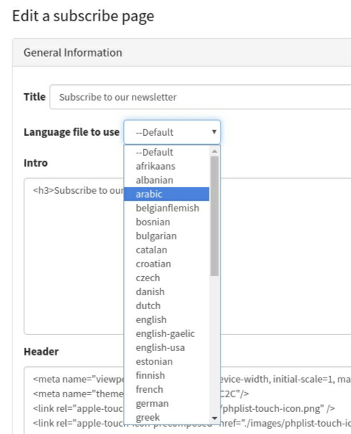Select dutch from the list
Viewport: 351px width, 434px height.
point(167,305)
